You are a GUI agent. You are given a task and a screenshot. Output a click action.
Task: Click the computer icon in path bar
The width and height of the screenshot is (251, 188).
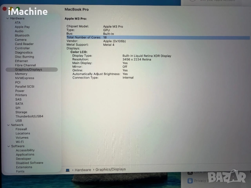(67, 170)
